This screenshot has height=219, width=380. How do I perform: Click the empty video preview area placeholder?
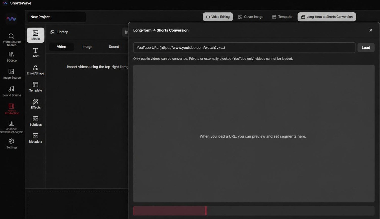coord(254,134)
